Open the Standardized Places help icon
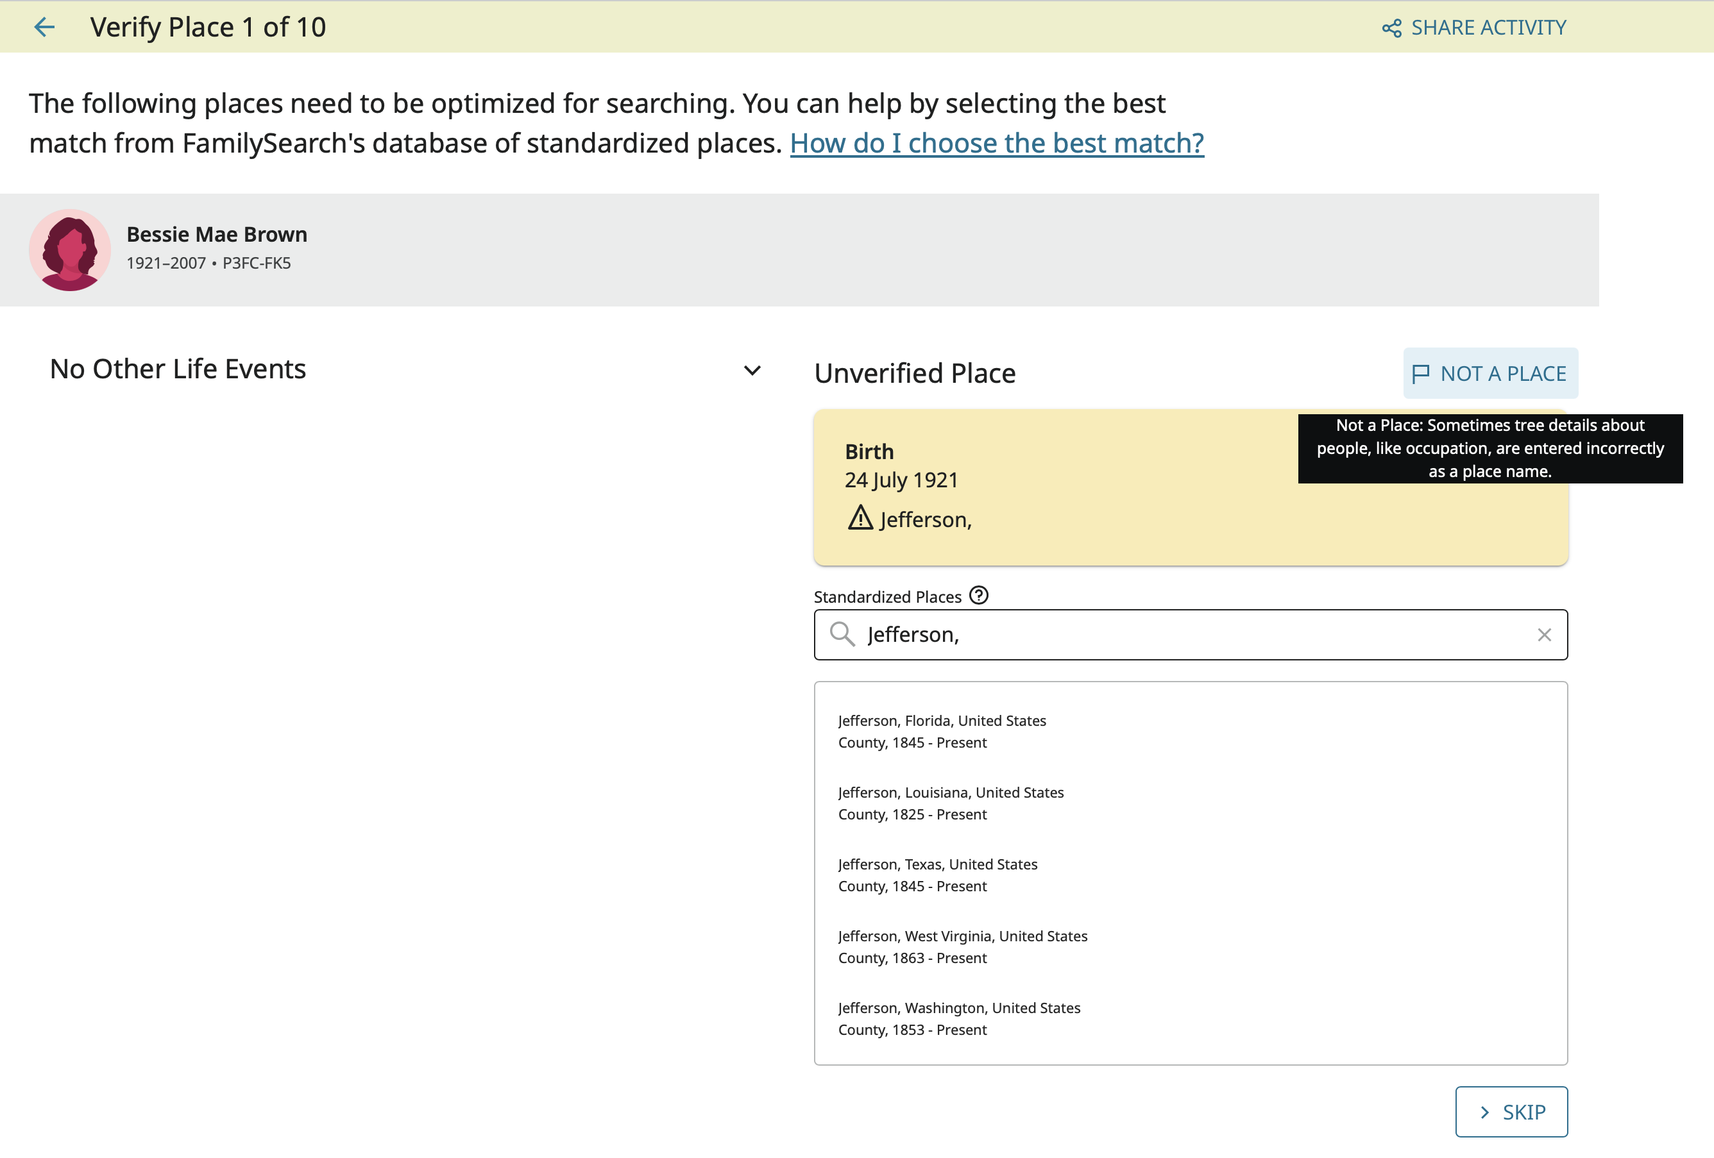Screen dimensions: 1714x1158 point(978,595)
